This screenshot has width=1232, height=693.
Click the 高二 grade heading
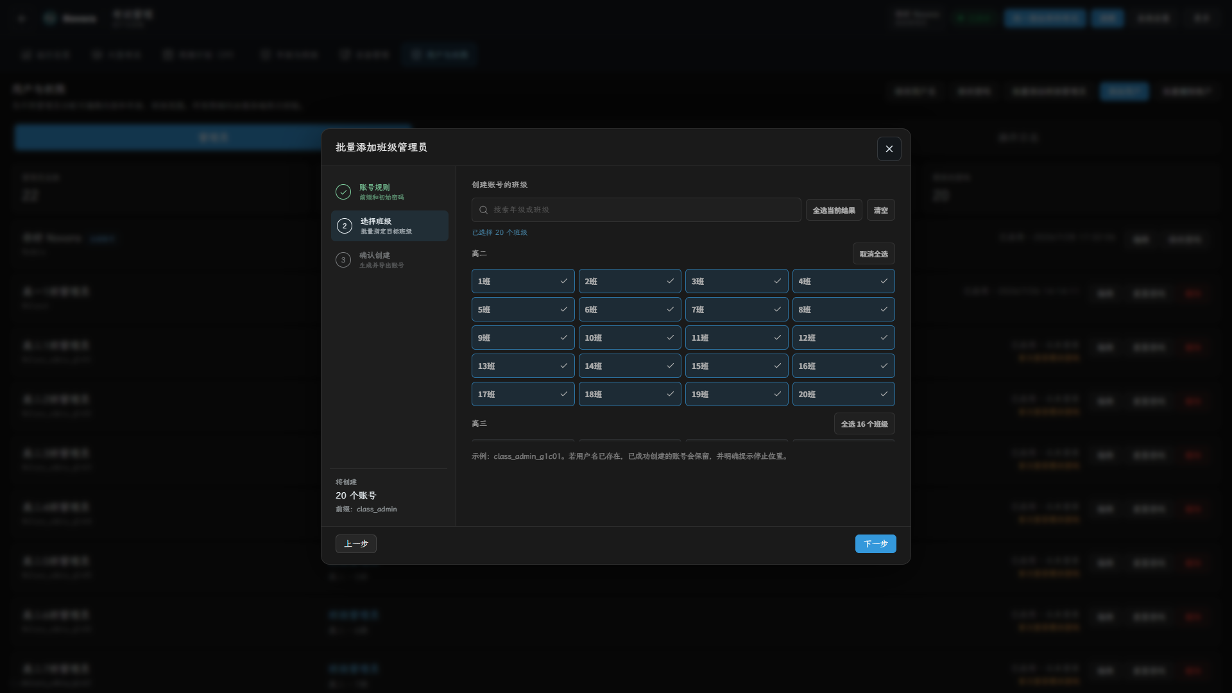[479, 253]
